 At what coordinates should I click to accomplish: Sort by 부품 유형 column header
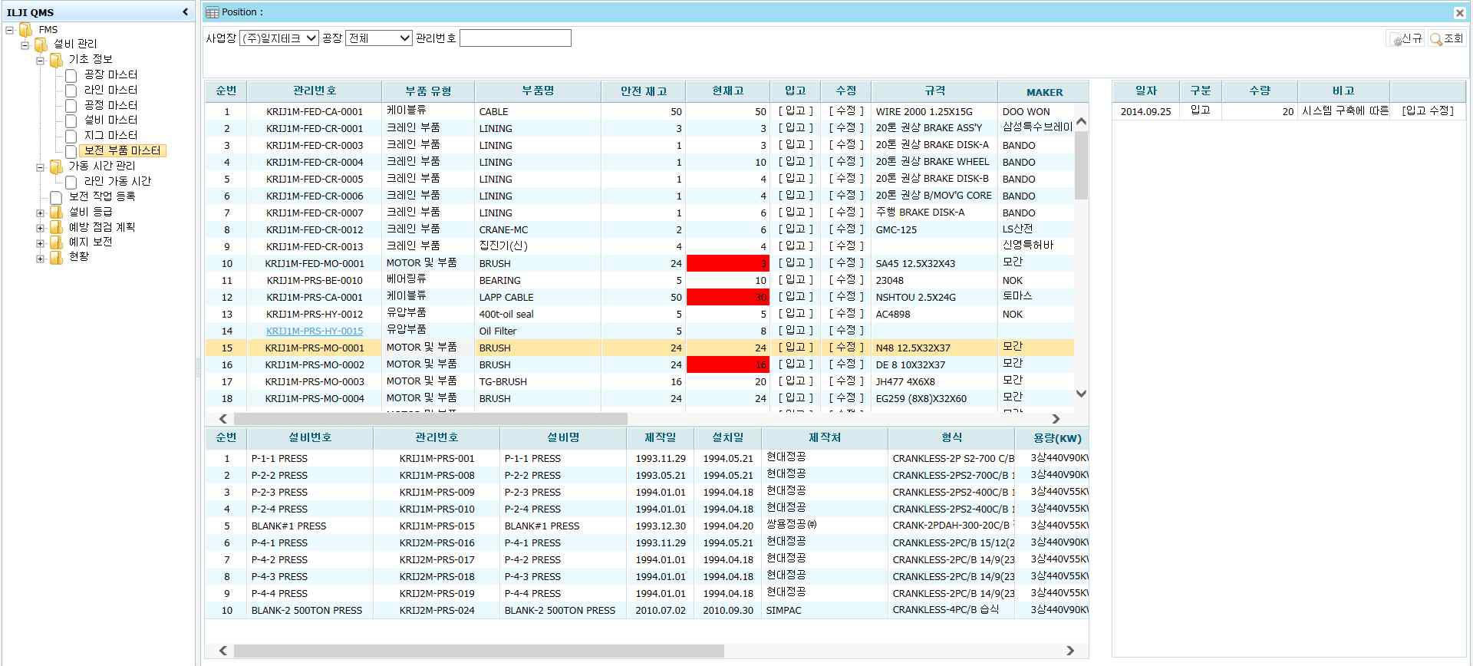click(428, 91)
